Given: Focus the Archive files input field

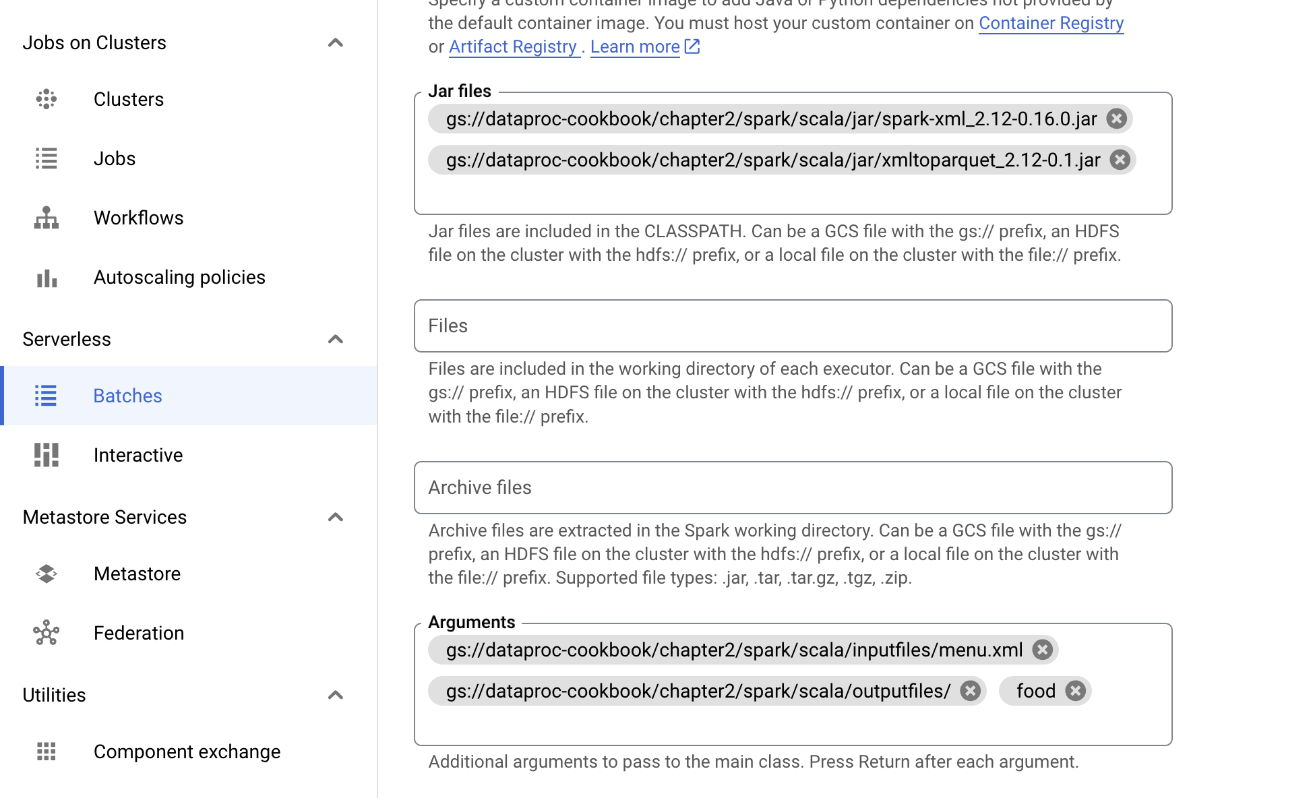Looking at the screenshot, I should 793,487.
